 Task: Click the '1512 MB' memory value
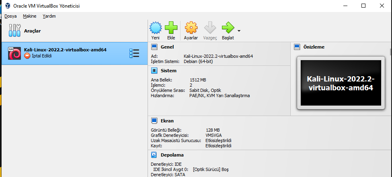coord(198,80)
